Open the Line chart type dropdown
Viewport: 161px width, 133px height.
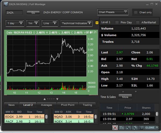click(x=50, y=23)
